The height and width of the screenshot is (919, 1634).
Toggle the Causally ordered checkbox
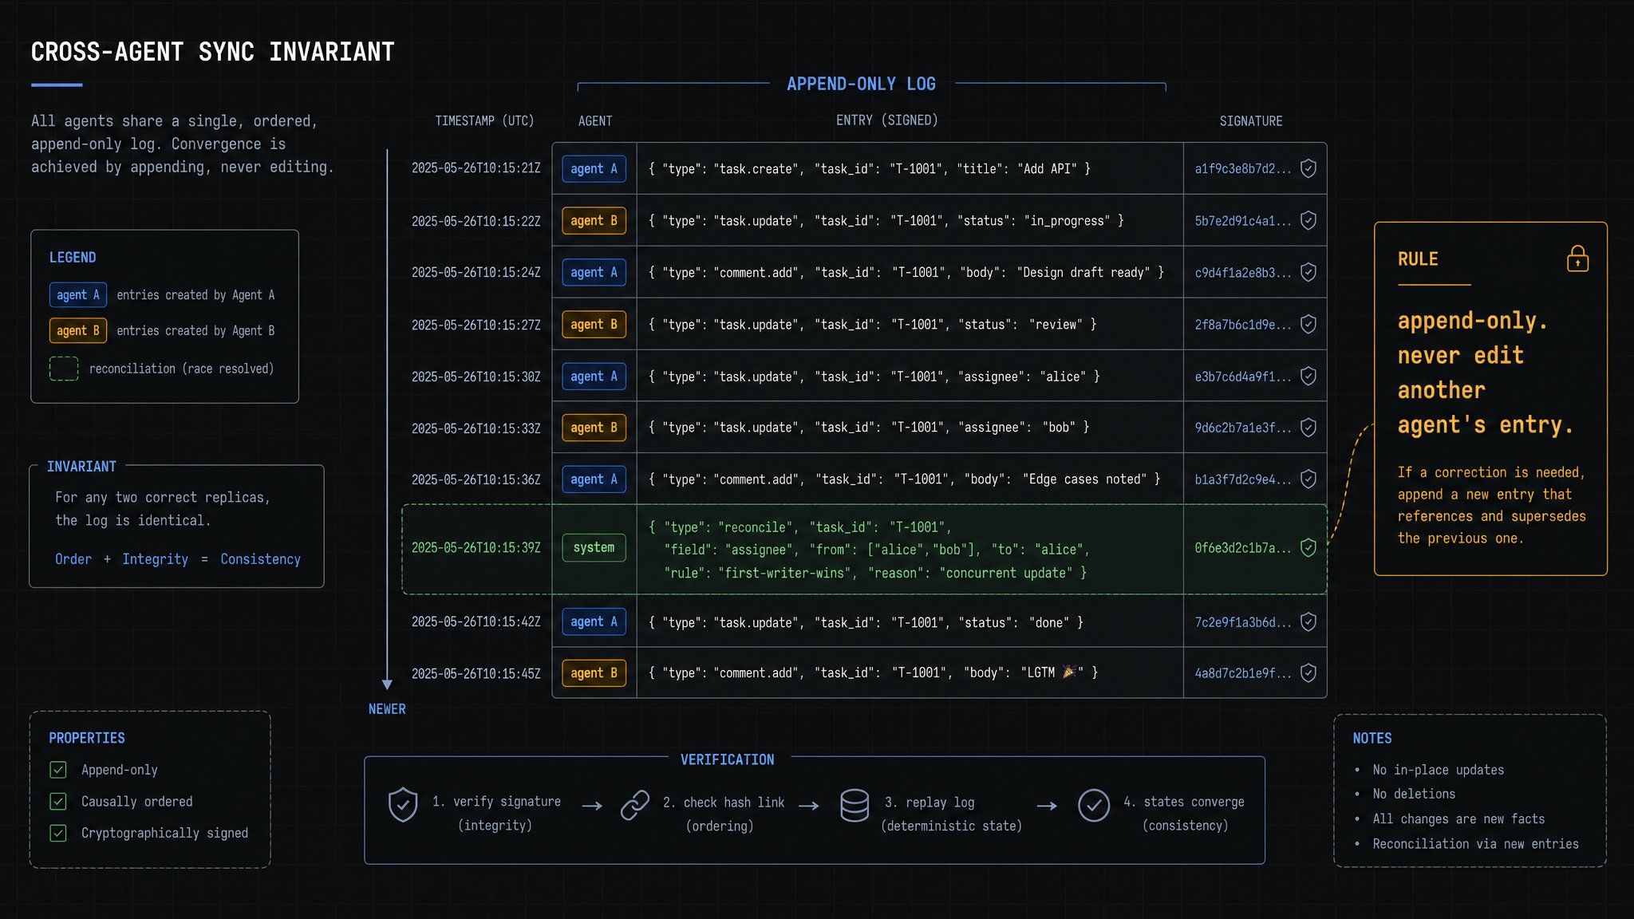point(58,801)
